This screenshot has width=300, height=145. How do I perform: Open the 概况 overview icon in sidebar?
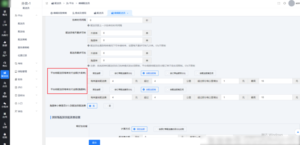click(5, 13)
